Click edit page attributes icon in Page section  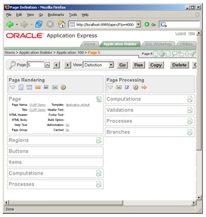click(99, 99)
